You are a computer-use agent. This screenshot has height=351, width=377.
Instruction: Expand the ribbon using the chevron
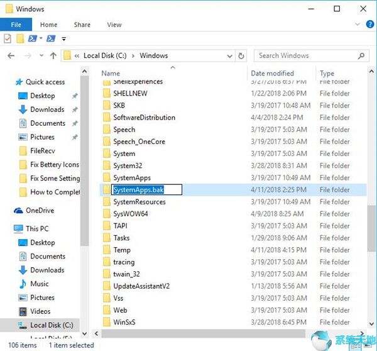(358, 24)
